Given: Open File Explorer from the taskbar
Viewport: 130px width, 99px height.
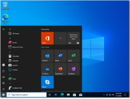Looking at the screenshot, I should [68, 95].
